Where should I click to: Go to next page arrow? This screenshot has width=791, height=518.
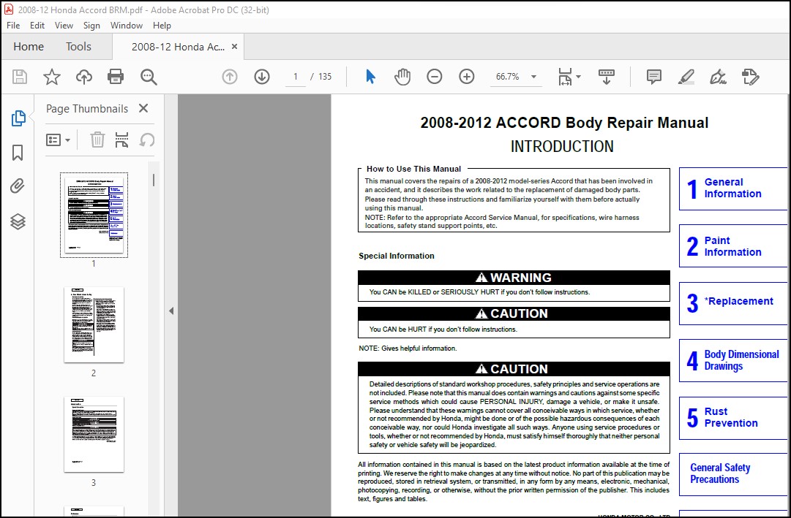tap(262, 77)
